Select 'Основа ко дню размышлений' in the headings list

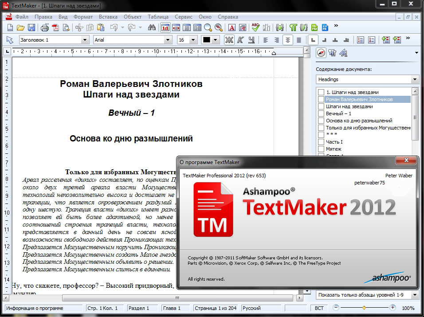(359, 121)
